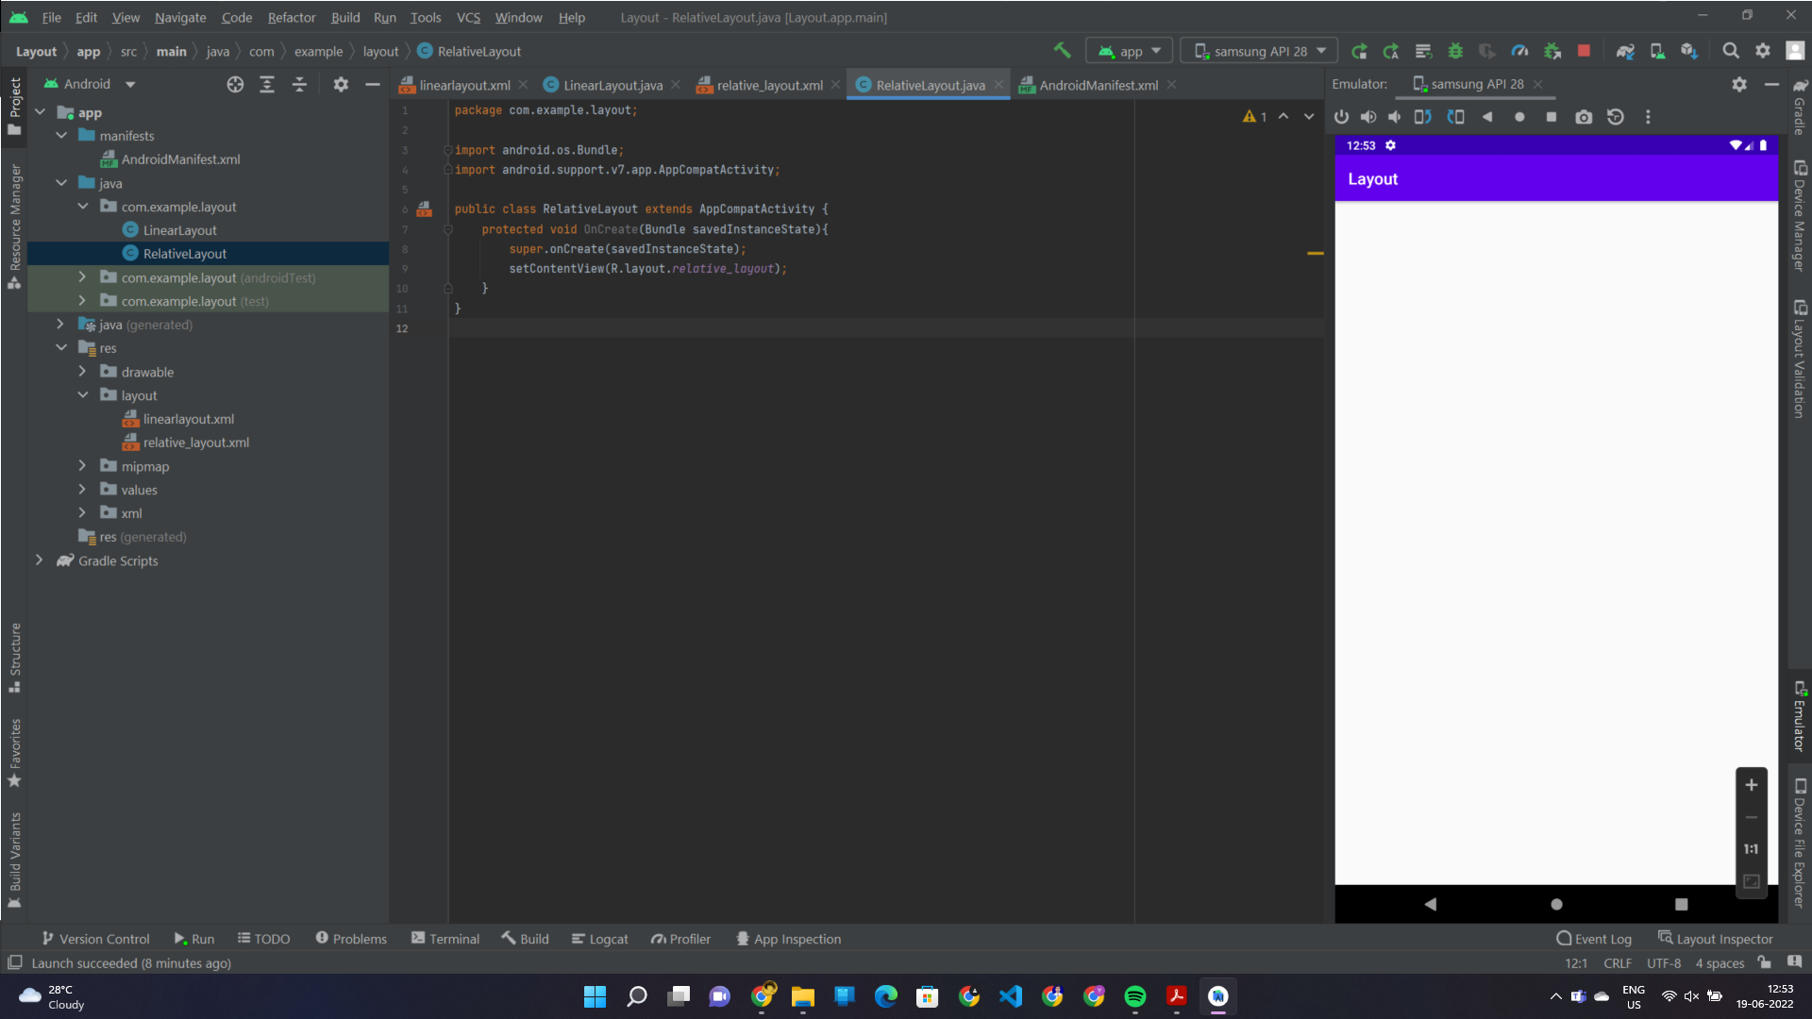Click the RelativeLayout.java file in project tree
The image size is (1812, 1019).
[x=184, y=254]
